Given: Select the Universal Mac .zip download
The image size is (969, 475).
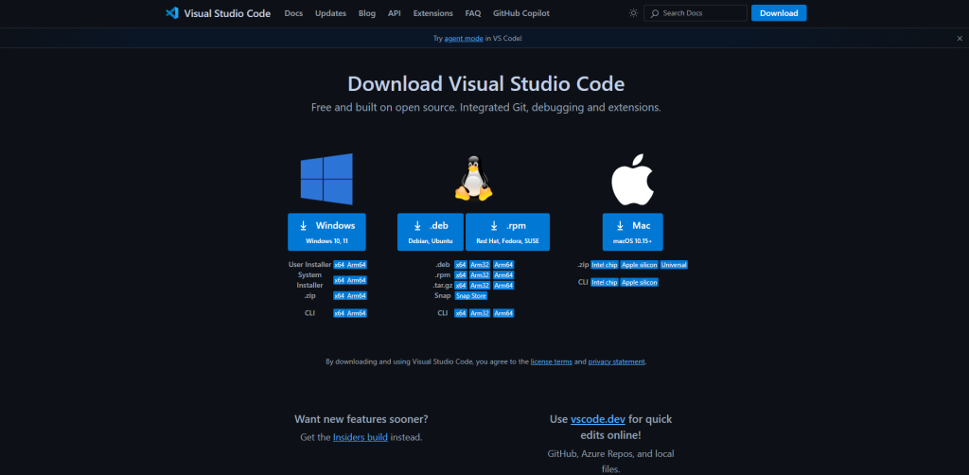Looking at the screenshot, I should tap(675, 265).
